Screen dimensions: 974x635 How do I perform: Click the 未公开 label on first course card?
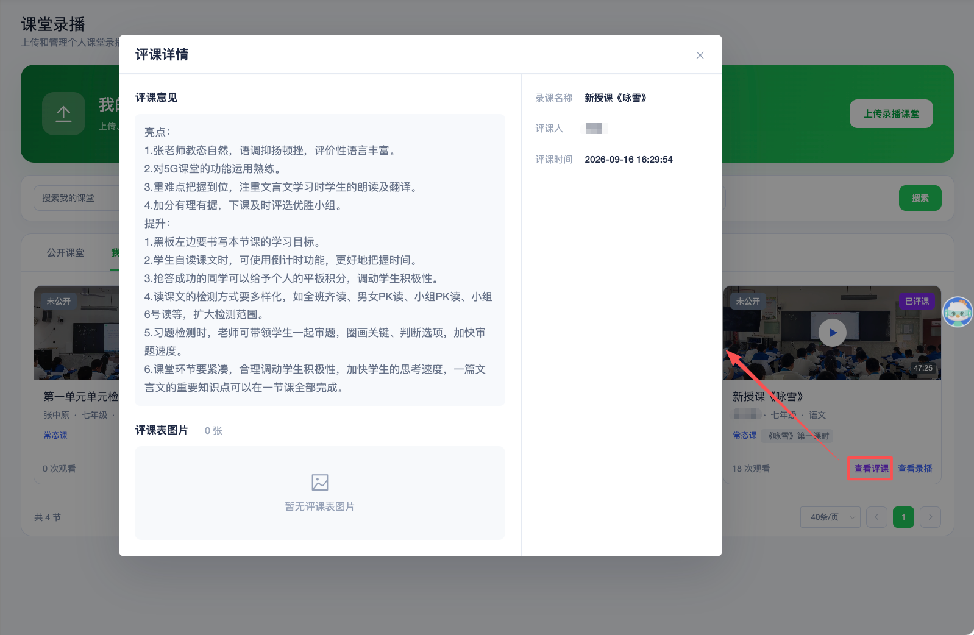pyautogui.click(x=59, y=301)
